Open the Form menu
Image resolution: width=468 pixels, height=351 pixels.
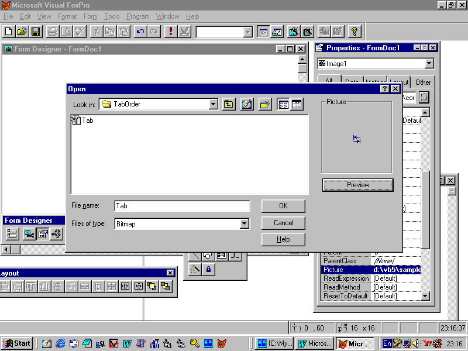[91, 16]
